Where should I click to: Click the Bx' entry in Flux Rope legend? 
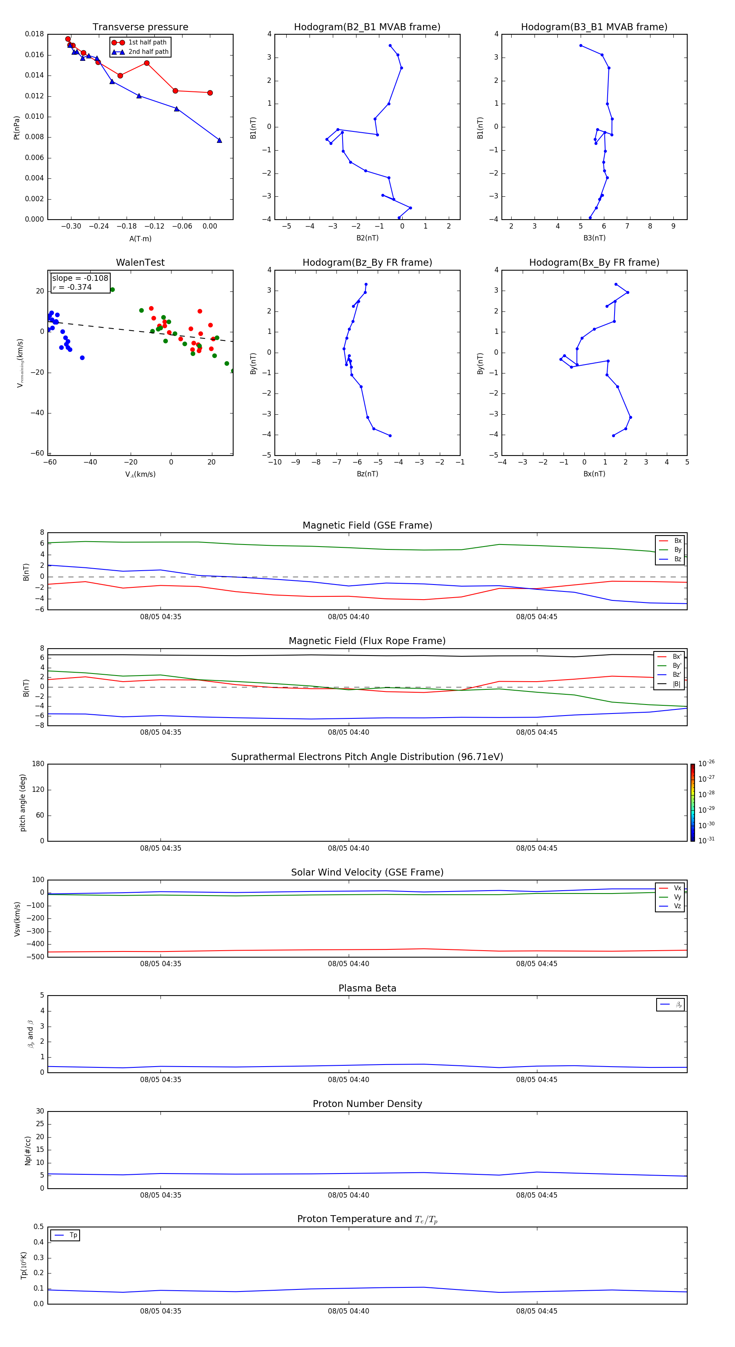(669, 657)
